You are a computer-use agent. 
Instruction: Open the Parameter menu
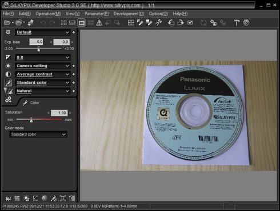(x=97, y=14)
